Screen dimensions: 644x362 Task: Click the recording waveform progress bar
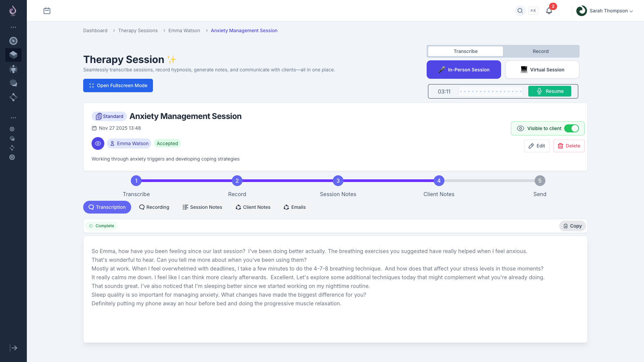[490, 92]
